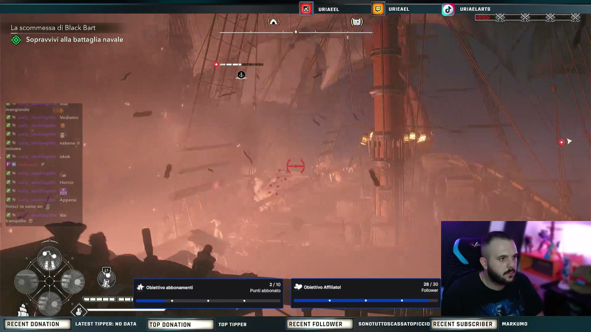Open the URIEAEL Twitch handle
591x332 pixels.
(x=399, y=9)
